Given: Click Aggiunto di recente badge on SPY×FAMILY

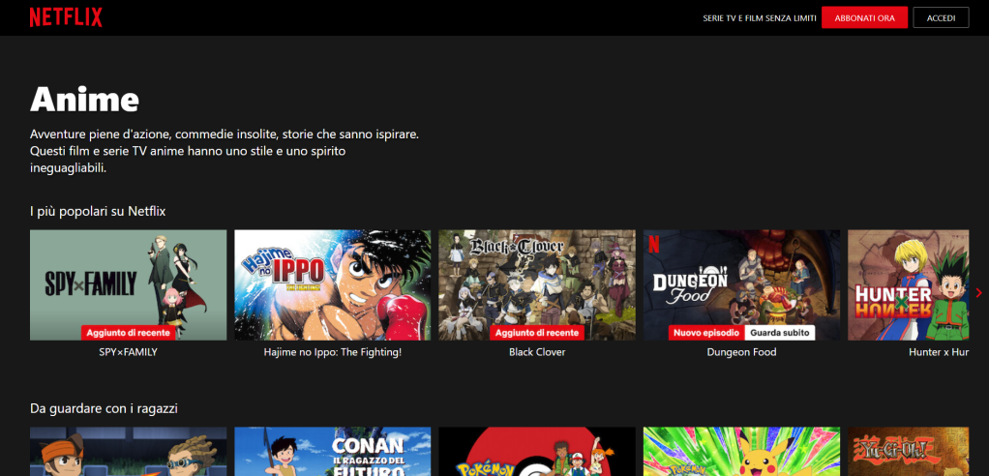Looking at the screenshot, I should (128, 333).
